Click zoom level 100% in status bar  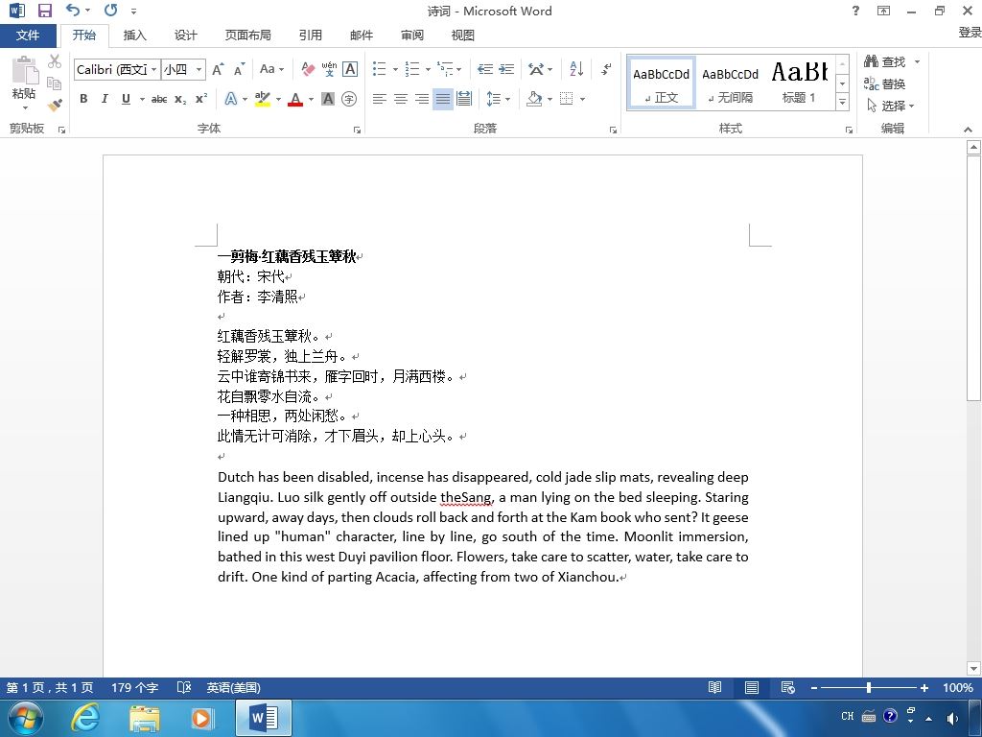point(958,687)
